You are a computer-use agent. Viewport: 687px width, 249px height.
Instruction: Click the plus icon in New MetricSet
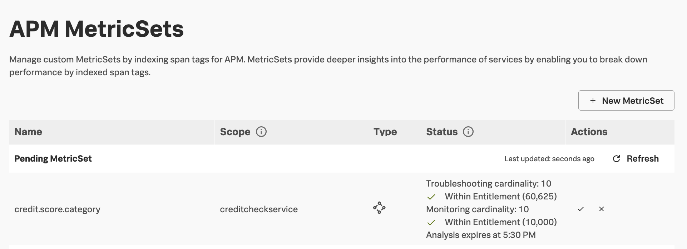point(593,101)
